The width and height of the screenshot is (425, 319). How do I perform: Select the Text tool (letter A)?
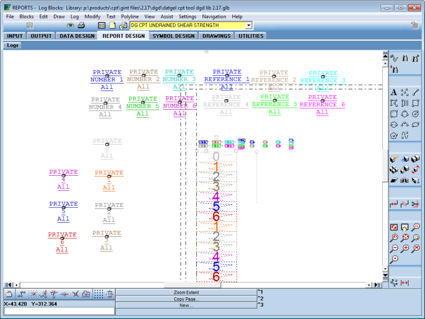coord(394,92)
